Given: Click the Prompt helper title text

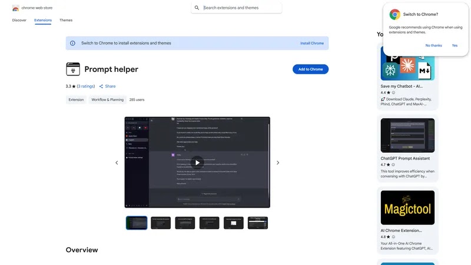Looking at the screenshot, I should [x=111, y=69].
